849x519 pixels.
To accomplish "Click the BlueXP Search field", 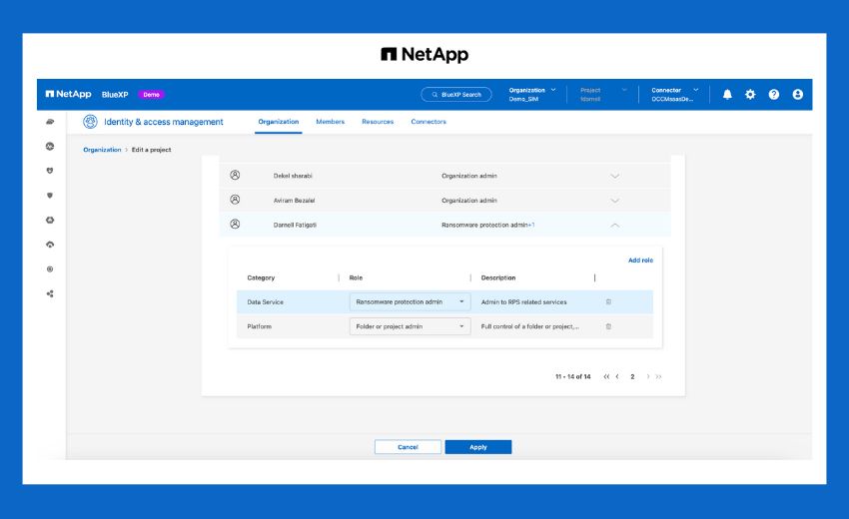I will pyautogui.click(x=455, y=94).
